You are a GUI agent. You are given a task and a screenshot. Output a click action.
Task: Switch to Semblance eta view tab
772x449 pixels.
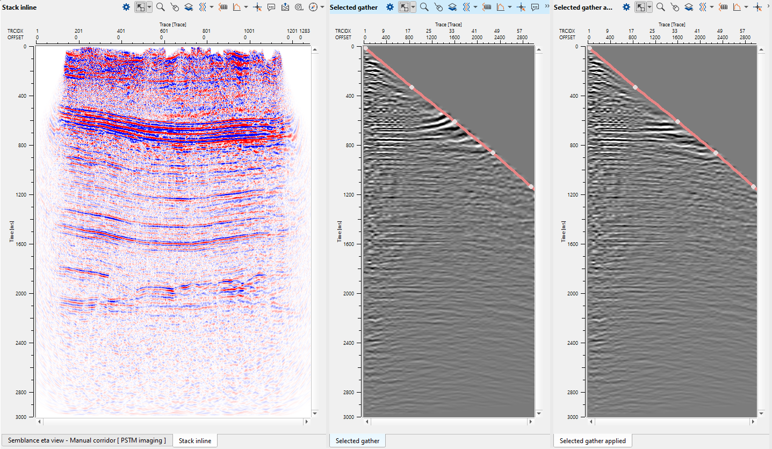(x=87, y=440)
